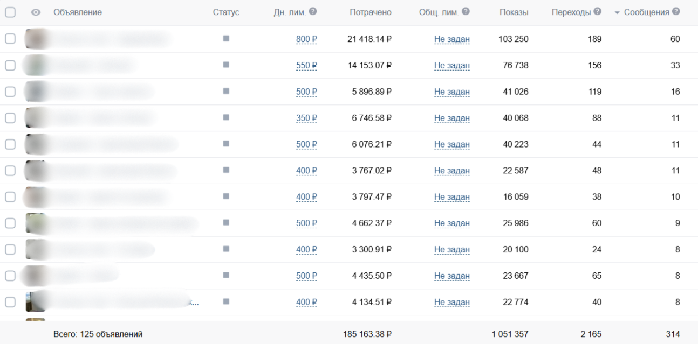This screenshot has width=698, height=344.
Task: Click status icon in the 3 300.91 ₽ row
Action: [226, 249]
